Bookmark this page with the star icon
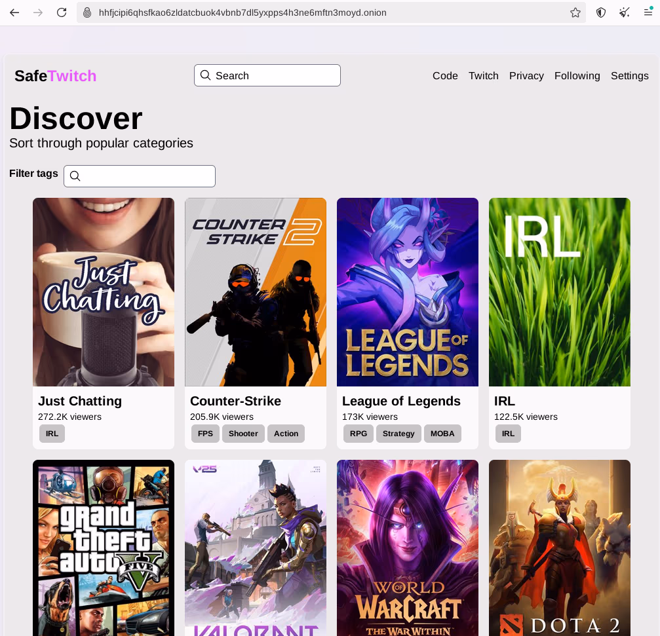 pyautogui.click(x=575, y=12)
